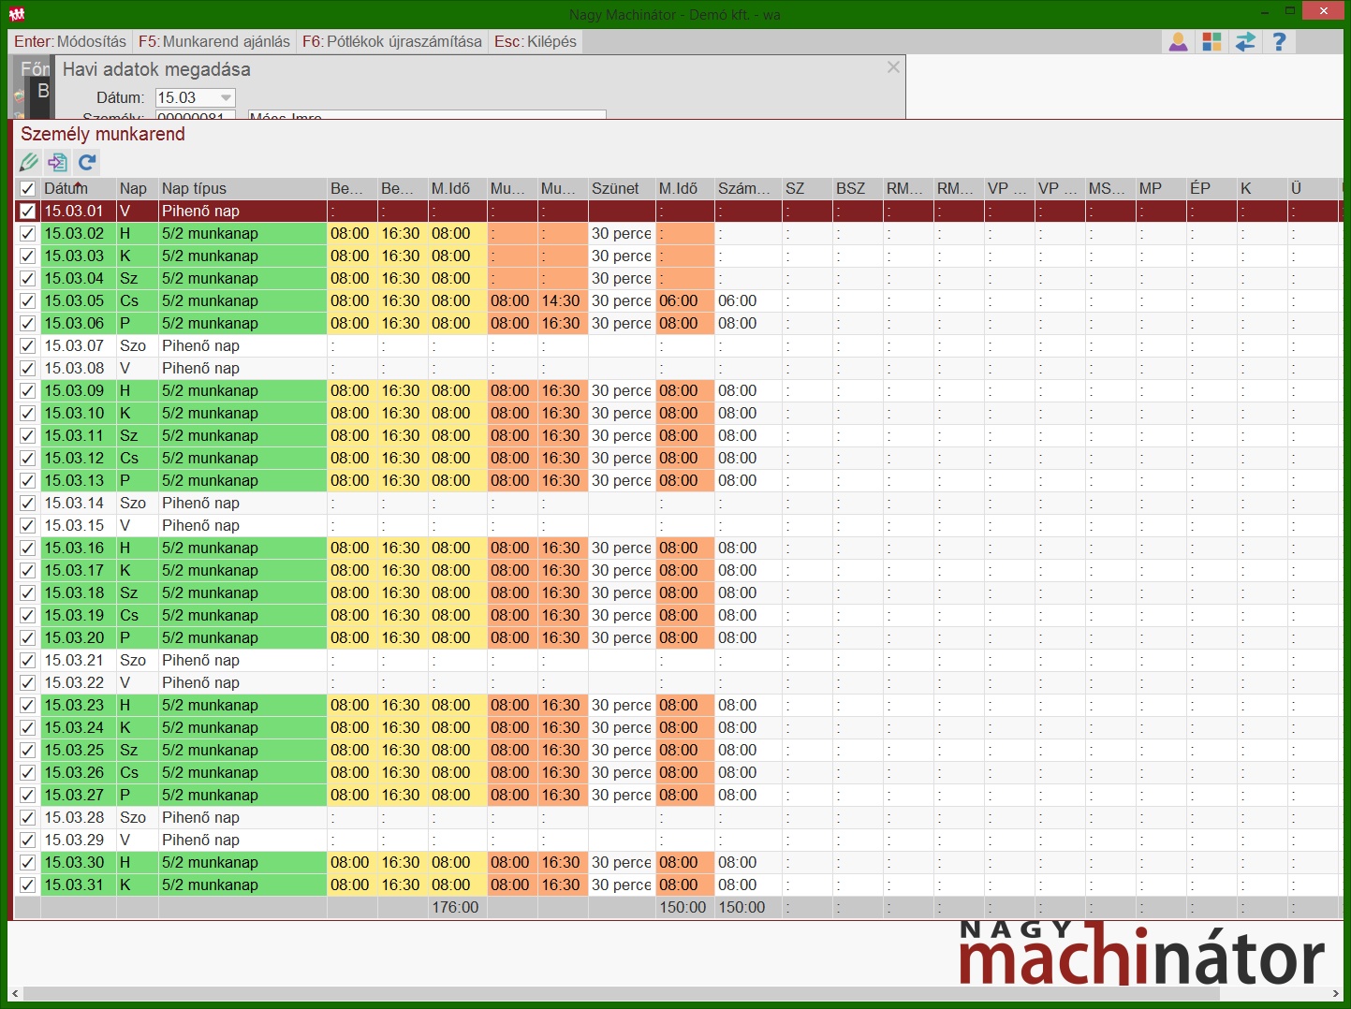Click the export sheet icon beside the pencil
Screen dimensions: 1351x1009
[58, 162]
